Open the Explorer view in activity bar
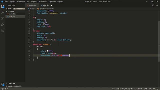 3,6
